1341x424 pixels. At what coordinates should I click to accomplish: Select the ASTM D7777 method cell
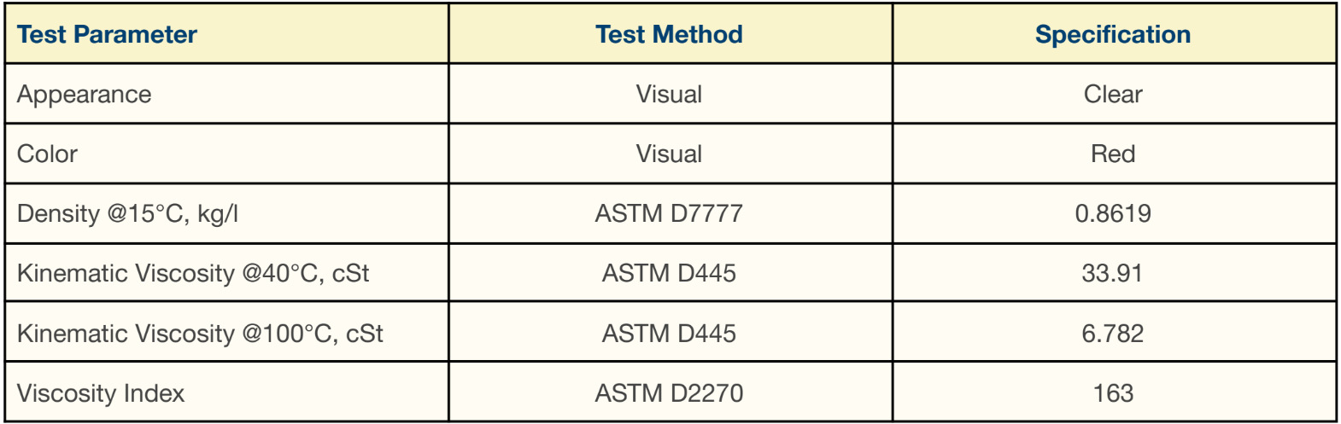tap(669, 213)
